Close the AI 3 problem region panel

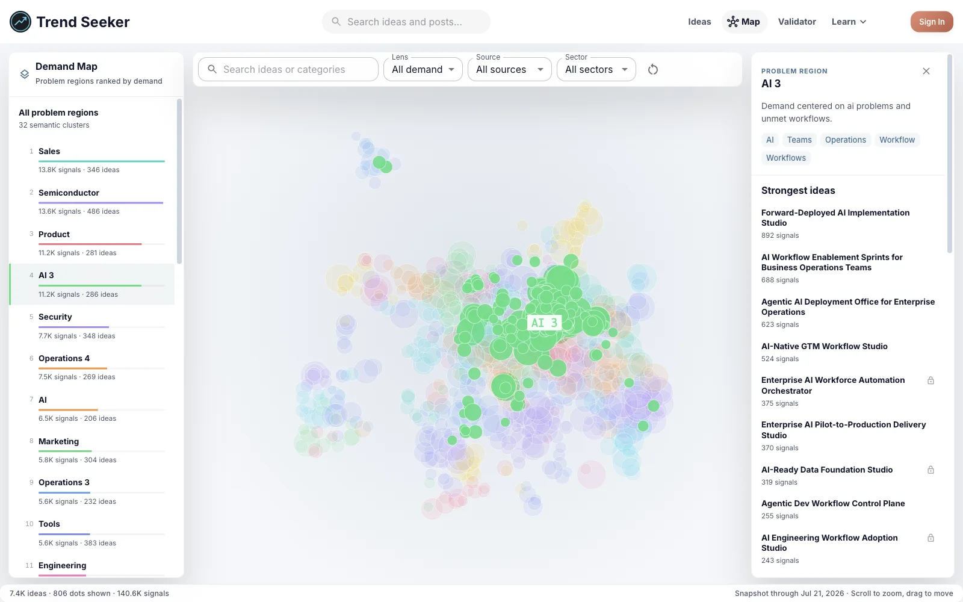(x=926, y=71)
